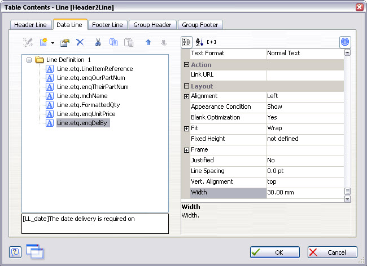Click the properties toolbar icon
This screenshot has height=266, width=367.
[64, 42]
